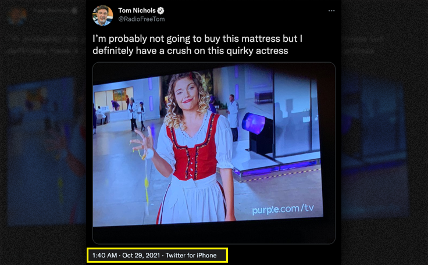
Task: Click the Oct 29, 2021 date
Action: pos(141,256)
